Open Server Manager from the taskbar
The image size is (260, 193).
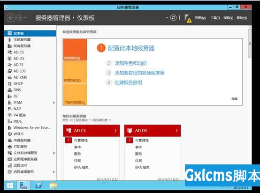point(23,186)
